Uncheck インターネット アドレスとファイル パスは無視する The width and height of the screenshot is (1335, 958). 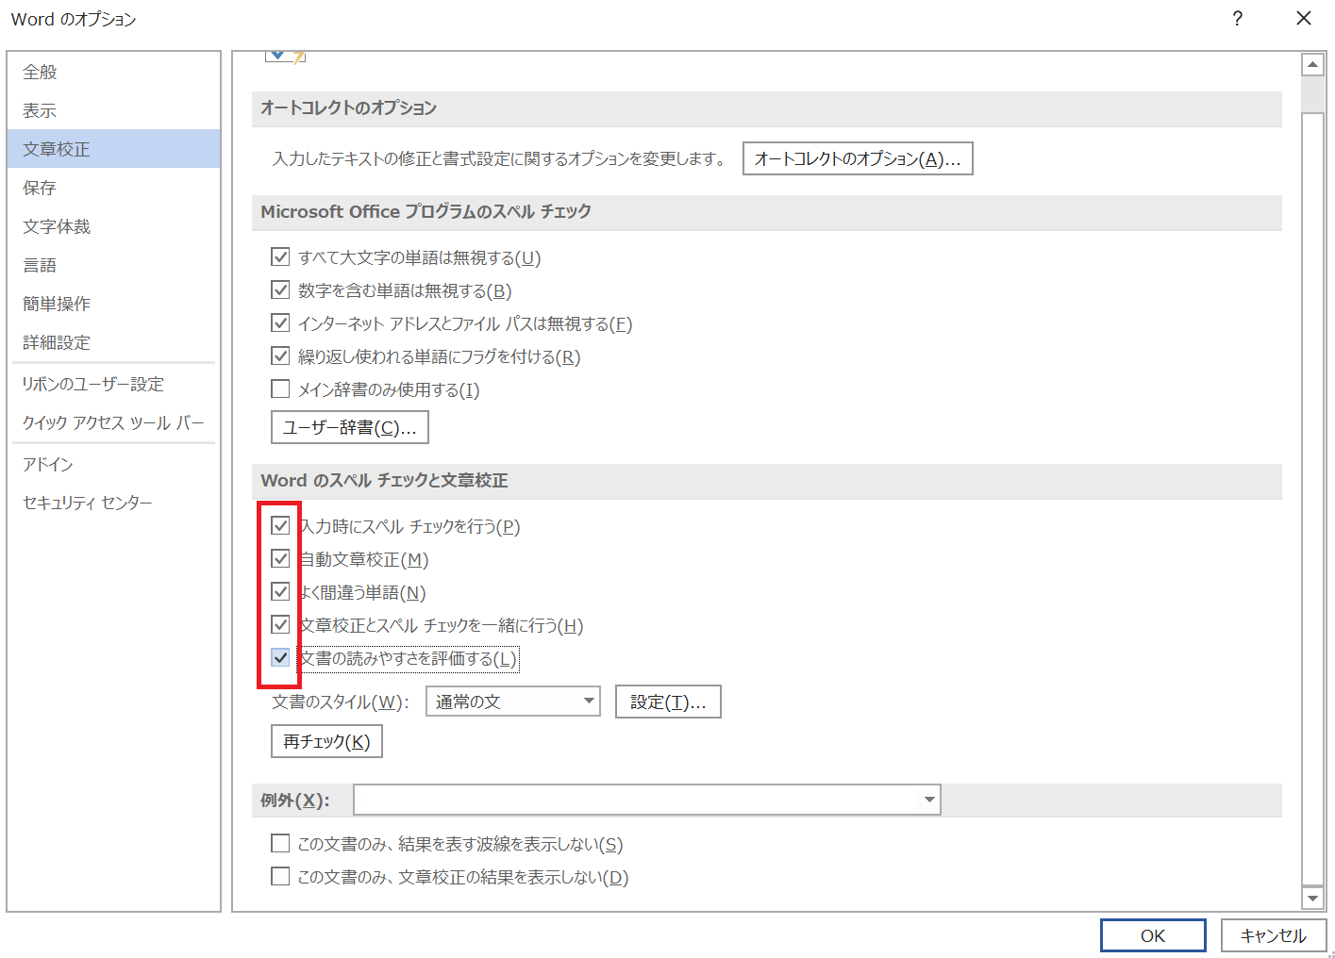click(280, 322)
